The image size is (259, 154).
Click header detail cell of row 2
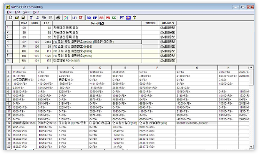click(x=168, y=32)
